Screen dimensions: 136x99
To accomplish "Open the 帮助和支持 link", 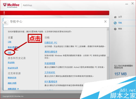I will click(12, 78).
